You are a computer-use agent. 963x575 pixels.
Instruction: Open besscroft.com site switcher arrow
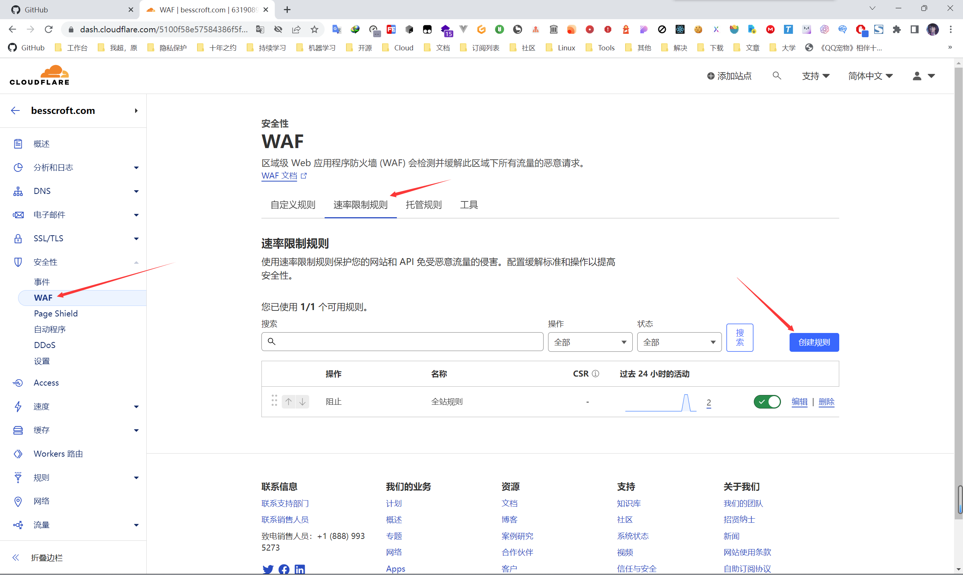[136, 110]
